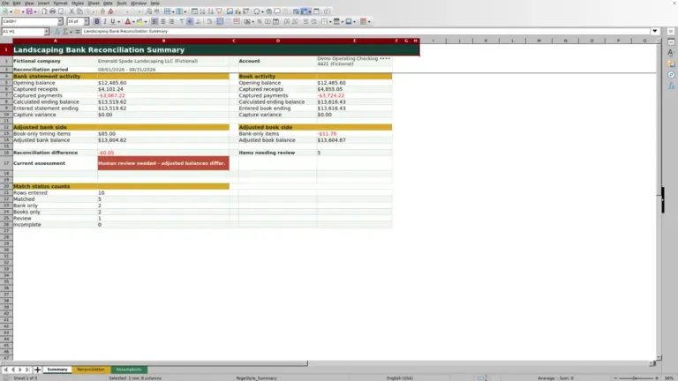Toggle Freeze Rows and Columns button
Viewport: 678px width, 381px height.
coord(305,11)
